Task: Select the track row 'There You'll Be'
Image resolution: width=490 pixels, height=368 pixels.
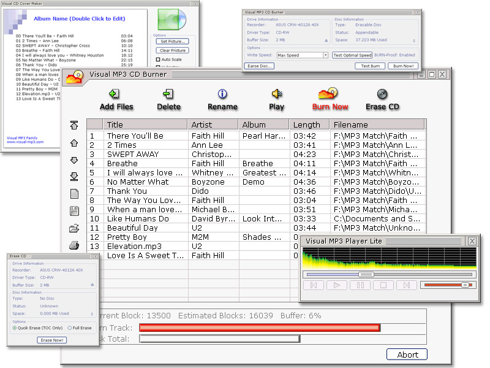Action: click(x=256, y=136)
